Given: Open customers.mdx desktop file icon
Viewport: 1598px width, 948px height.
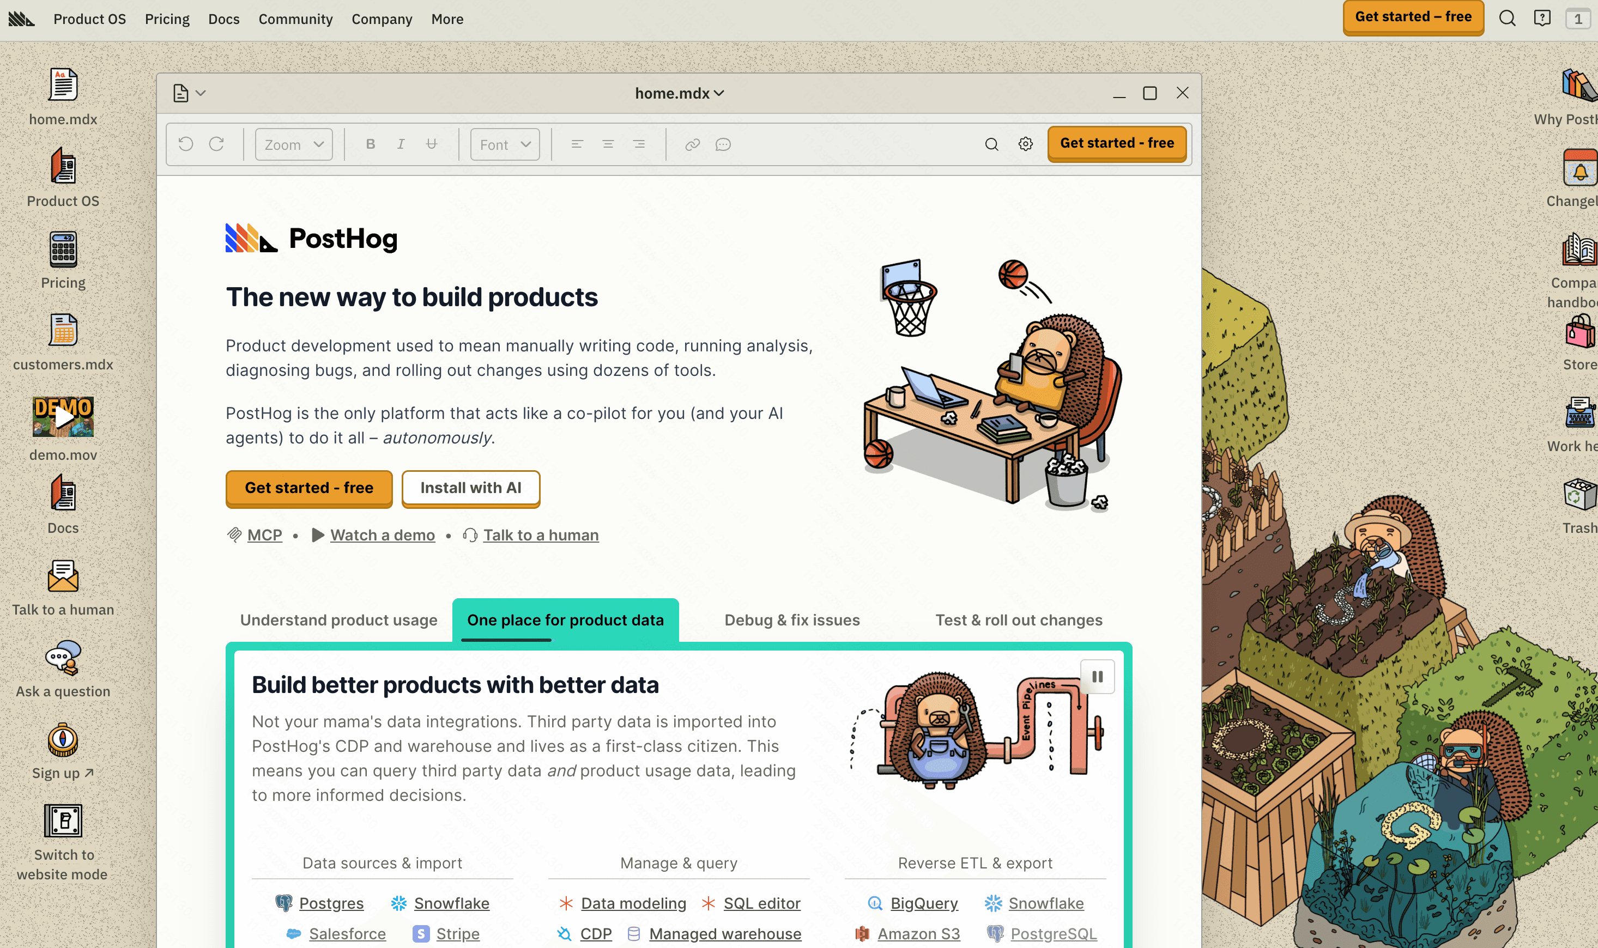Looking at the screenshot, I should (63, 330).
